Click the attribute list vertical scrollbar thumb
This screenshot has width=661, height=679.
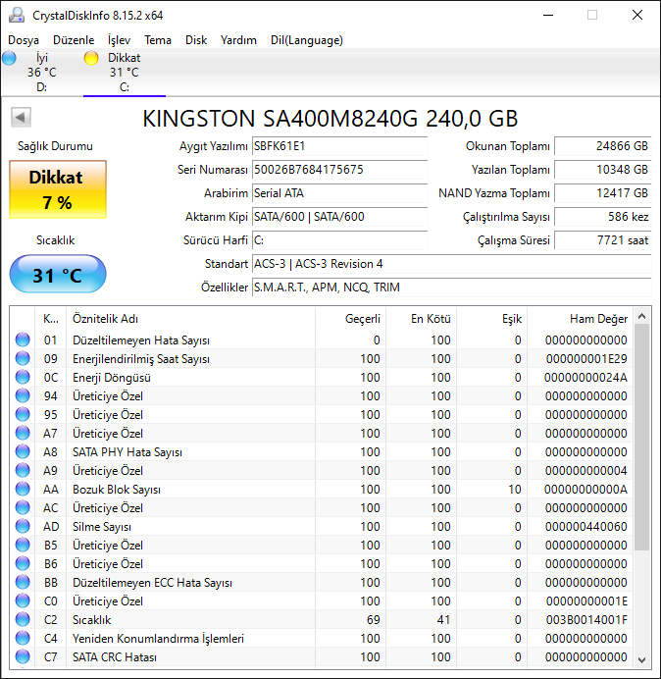pos(642,438)
